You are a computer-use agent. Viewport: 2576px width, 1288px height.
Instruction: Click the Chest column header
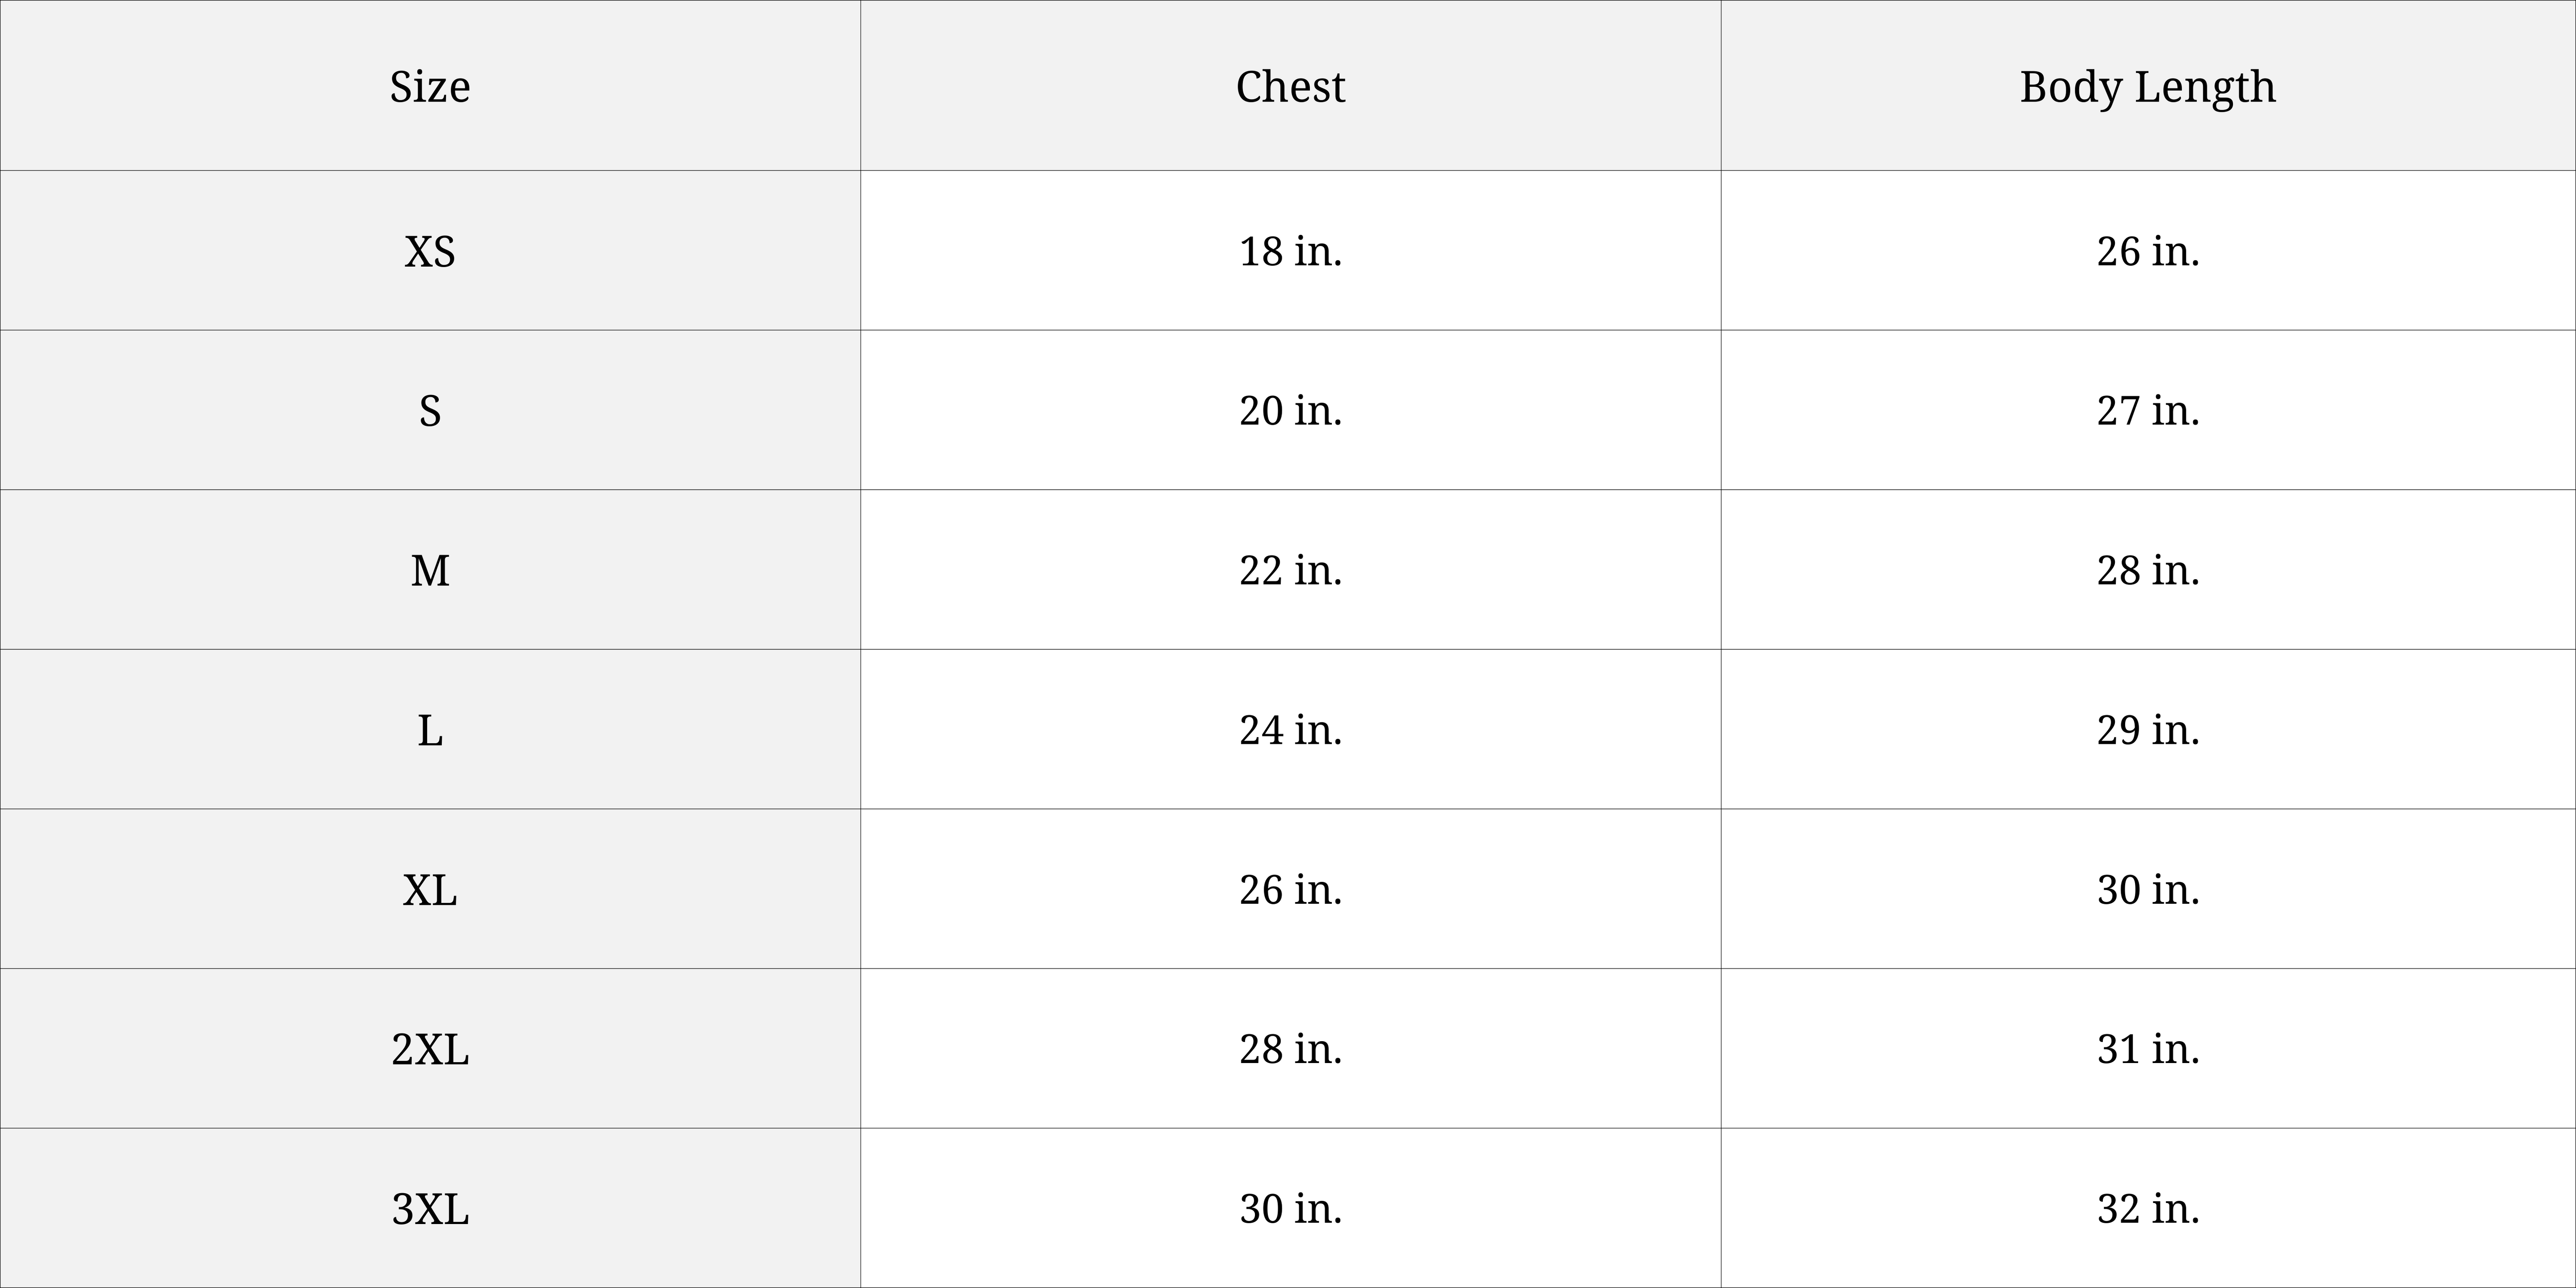(1290, 86)
